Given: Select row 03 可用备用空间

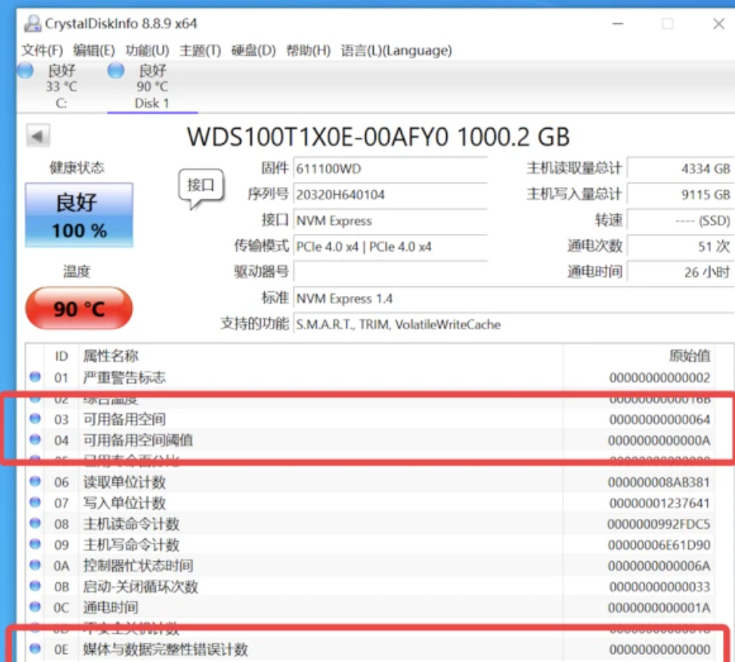Looking at the screenshot, I should click(x=371, y=419).
